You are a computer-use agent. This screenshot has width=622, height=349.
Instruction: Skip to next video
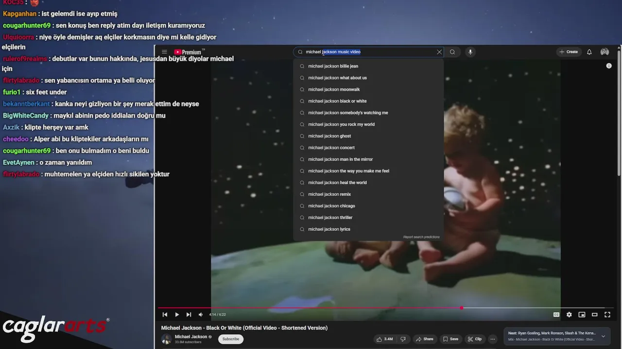click(x=189, y=315)
